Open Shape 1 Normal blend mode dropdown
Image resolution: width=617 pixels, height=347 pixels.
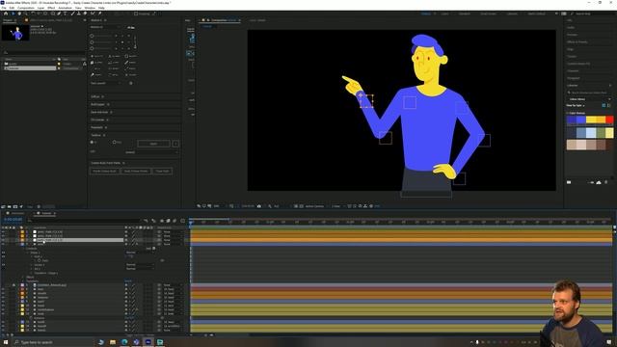(x=140, y=253)
